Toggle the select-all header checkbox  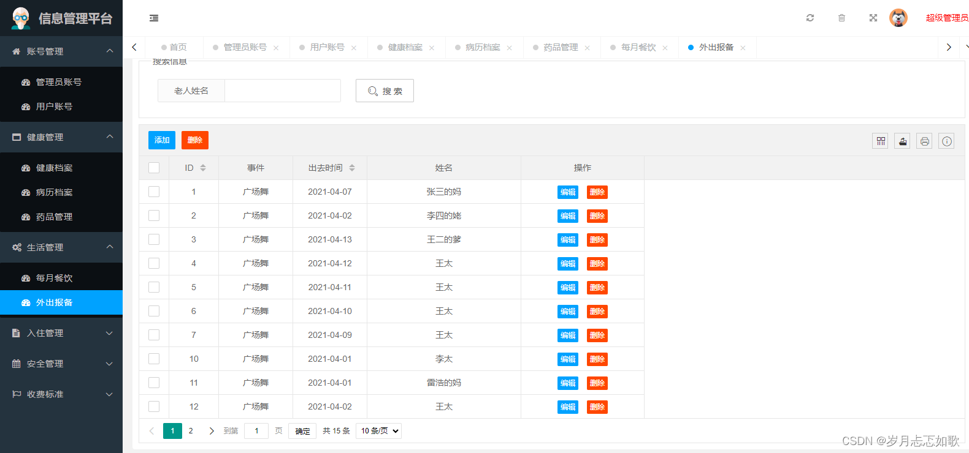pyautogui.click(x=154, y=168)
